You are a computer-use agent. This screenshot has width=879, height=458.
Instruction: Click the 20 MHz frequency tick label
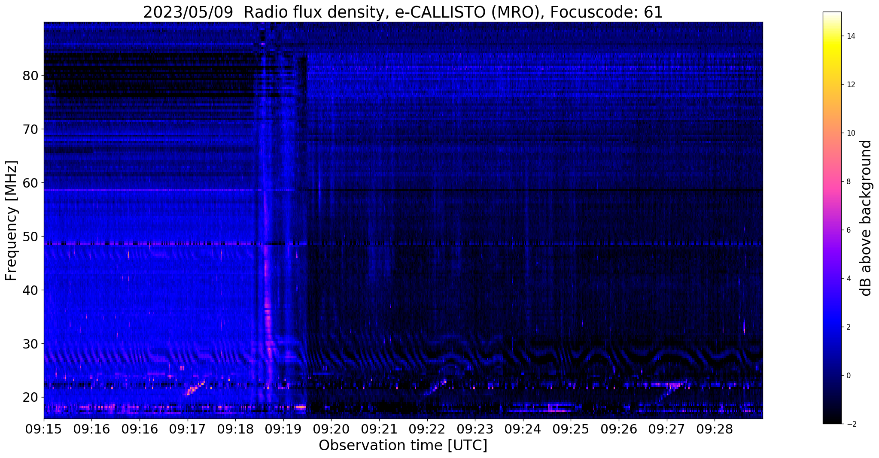click(30, 397)
